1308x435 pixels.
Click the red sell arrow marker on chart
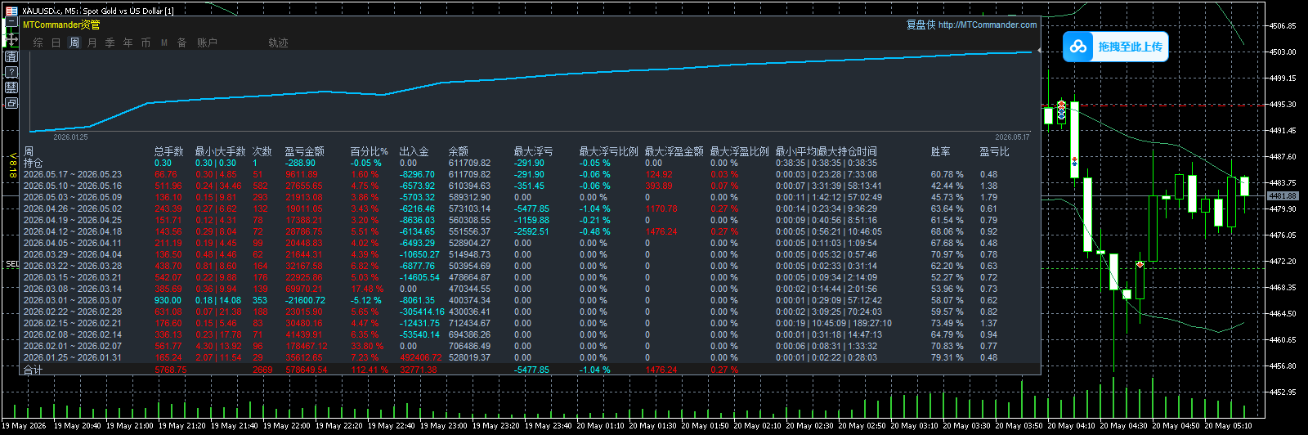pyautogui.click(x=1140, y=264)
